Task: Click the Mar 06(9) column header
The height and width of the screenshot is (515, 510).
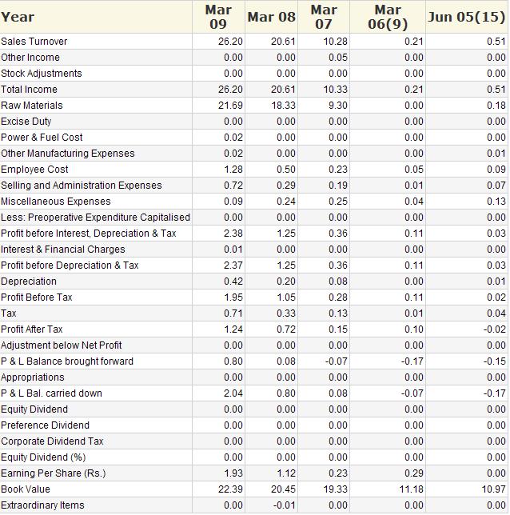Action: 388,17
